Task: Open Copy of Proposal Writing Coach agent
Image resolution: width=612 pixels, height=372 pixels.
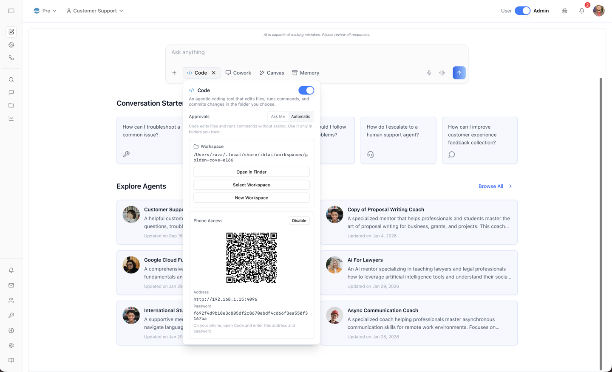Action: (419, 222)
